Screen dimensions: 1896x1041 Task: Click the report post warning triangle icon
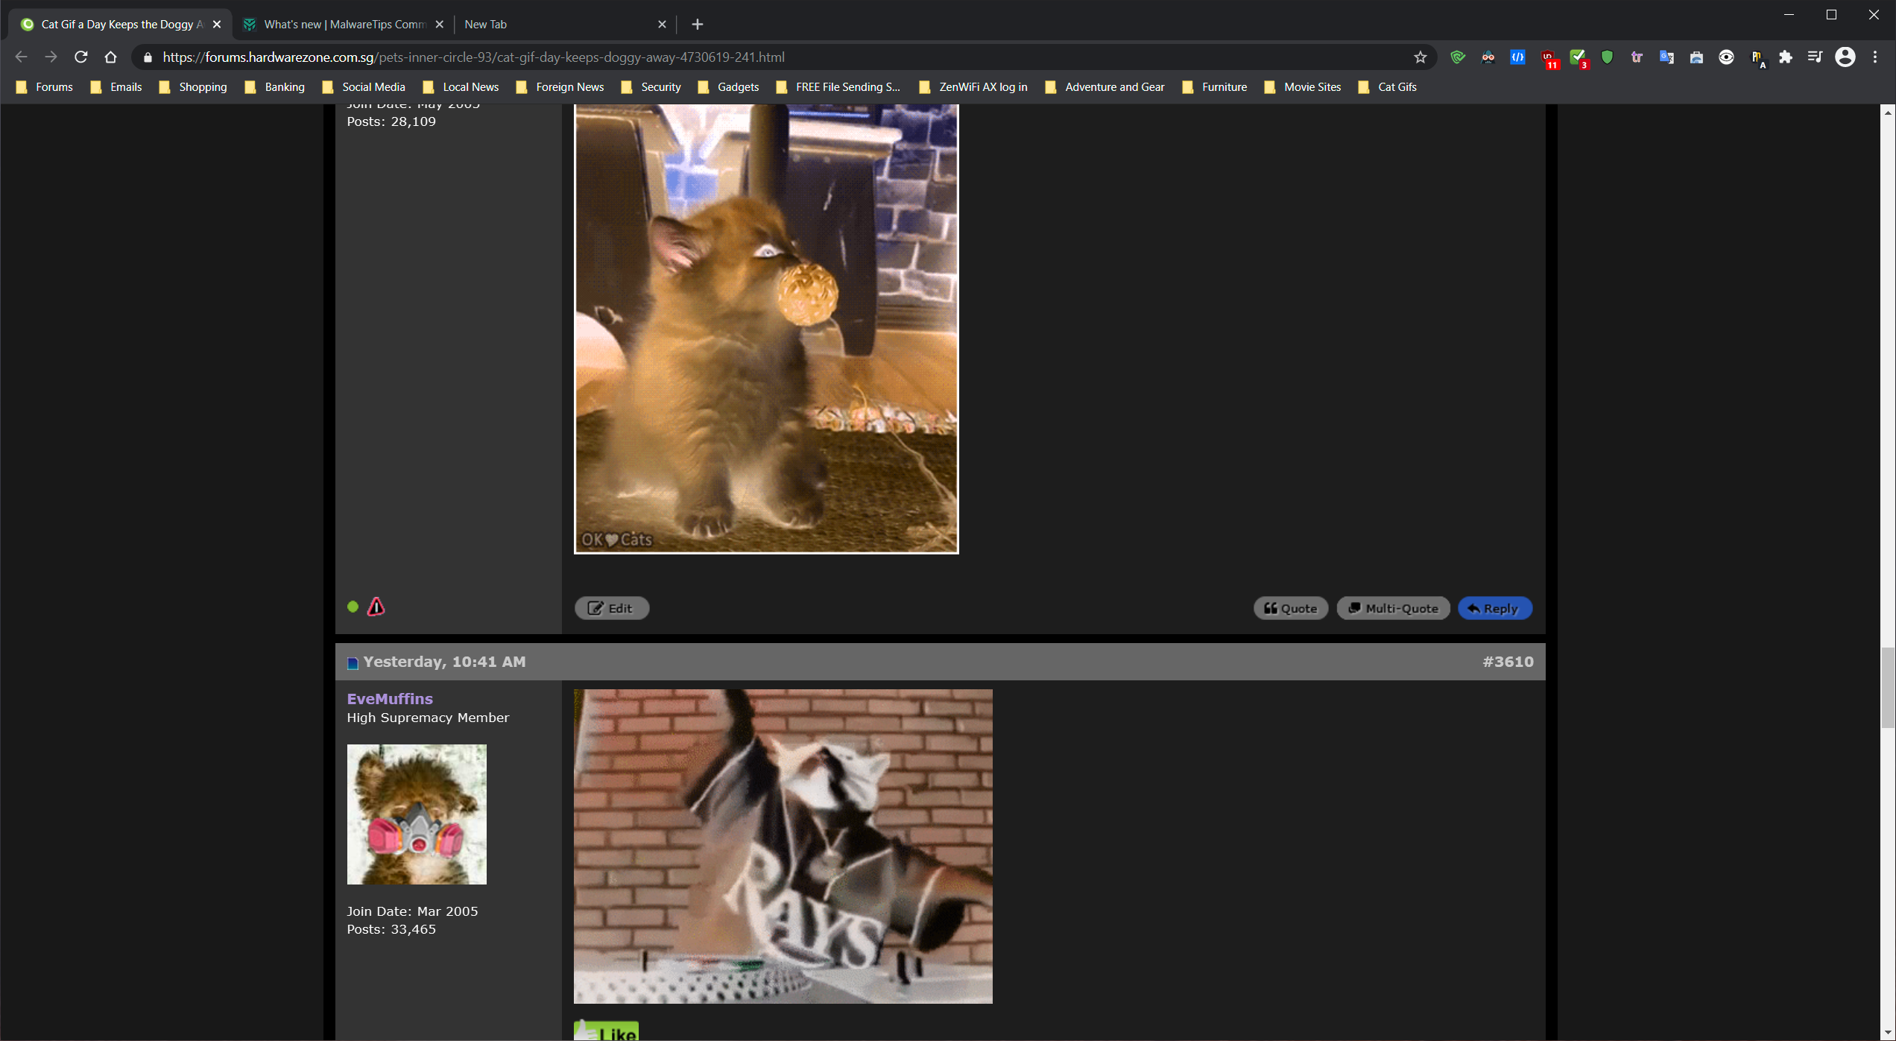point(376,607)
